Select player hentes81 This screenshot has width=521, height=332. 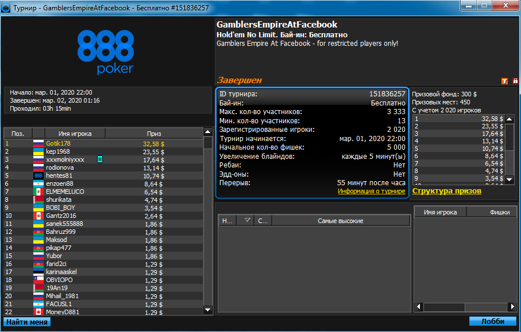tap(103, 176)
